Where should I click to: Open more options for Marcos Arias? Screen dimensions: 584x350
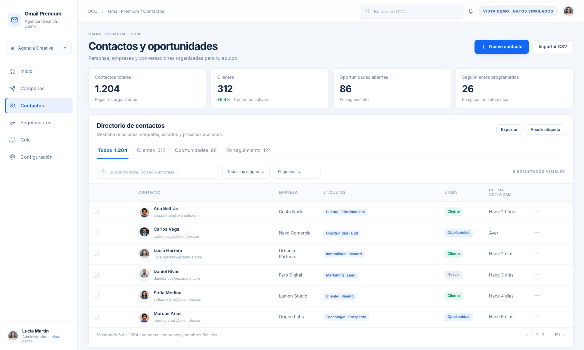(537, 316)
